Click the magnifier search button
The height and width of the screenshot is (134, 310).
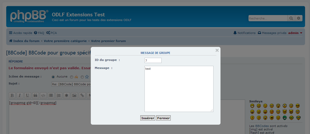pos(291,18)
